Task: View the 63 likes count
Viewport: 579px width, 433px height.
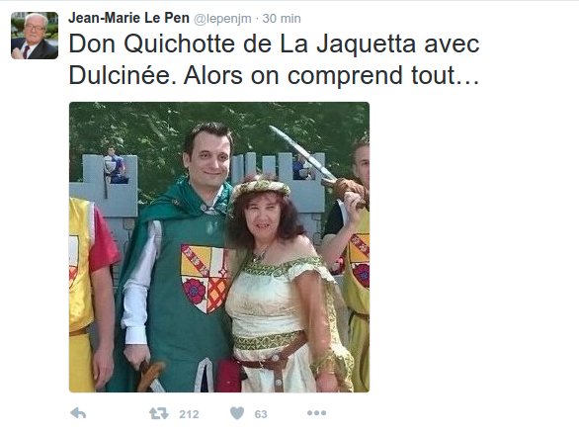Action: click(x=261, y=414)
